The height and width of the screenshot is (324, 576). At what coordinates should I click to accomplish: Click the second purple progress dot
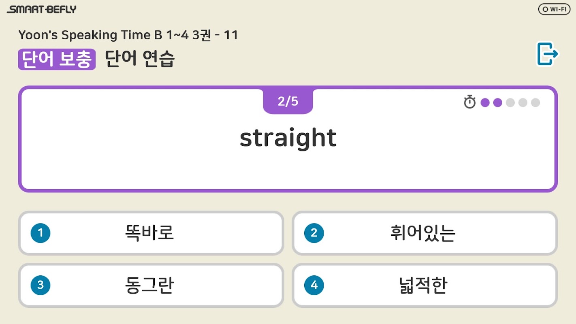point(497,102)
